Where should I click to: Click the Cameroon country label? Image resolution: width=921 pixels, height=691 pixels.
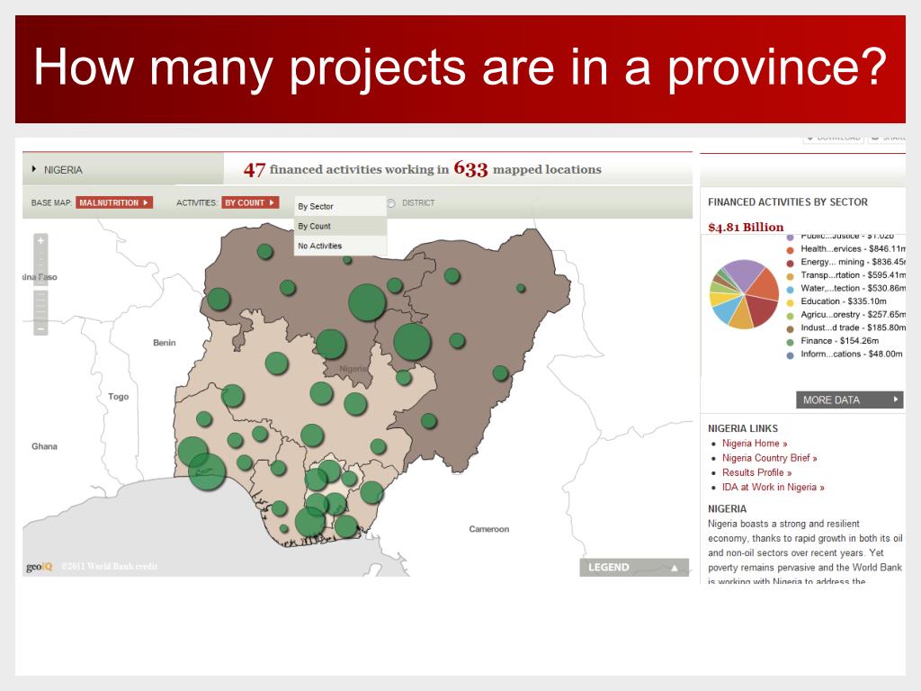488,529
